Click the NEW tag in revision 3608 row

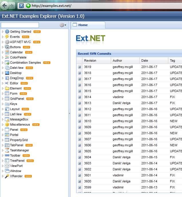174,133
